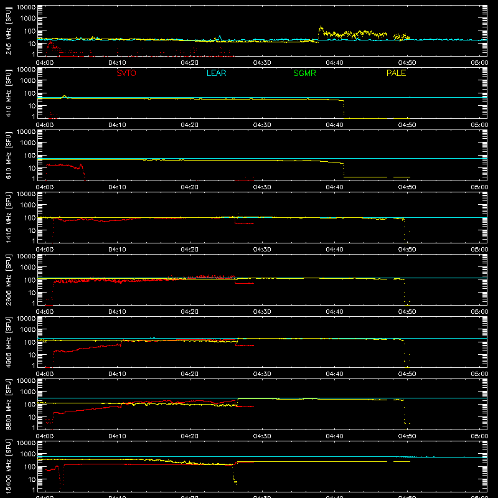This screenshot has height=498, width=498.
Task: Select the '15400 MHz [SFU]' axis title
Action: pyautogui.click(x=8, y=466)
